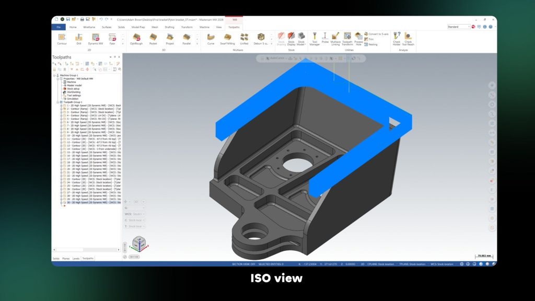535x301 pixels.
Task: Collapse the Machine Group-1 tree node
Action: click(54, 75)
